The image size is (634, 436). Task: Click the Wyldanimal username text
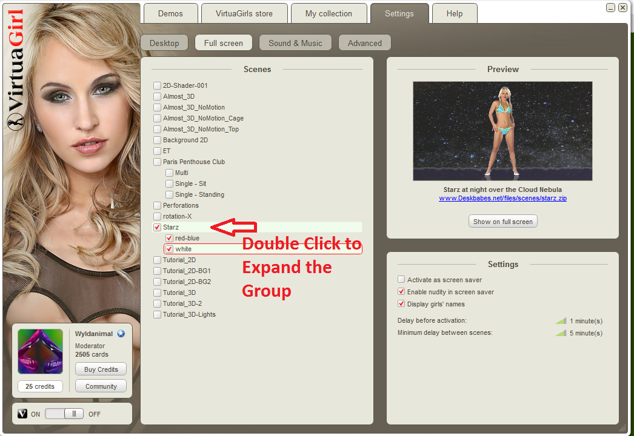point(94,334)
